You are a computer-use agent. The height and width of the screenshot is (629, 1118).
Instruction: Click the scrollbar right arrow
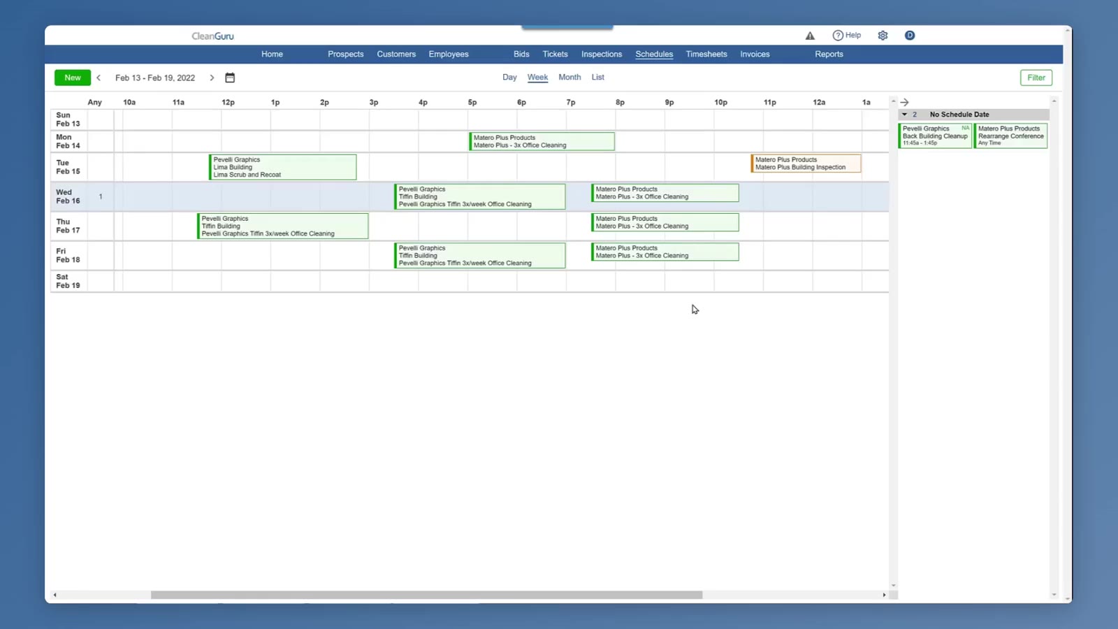pos(884,595)
